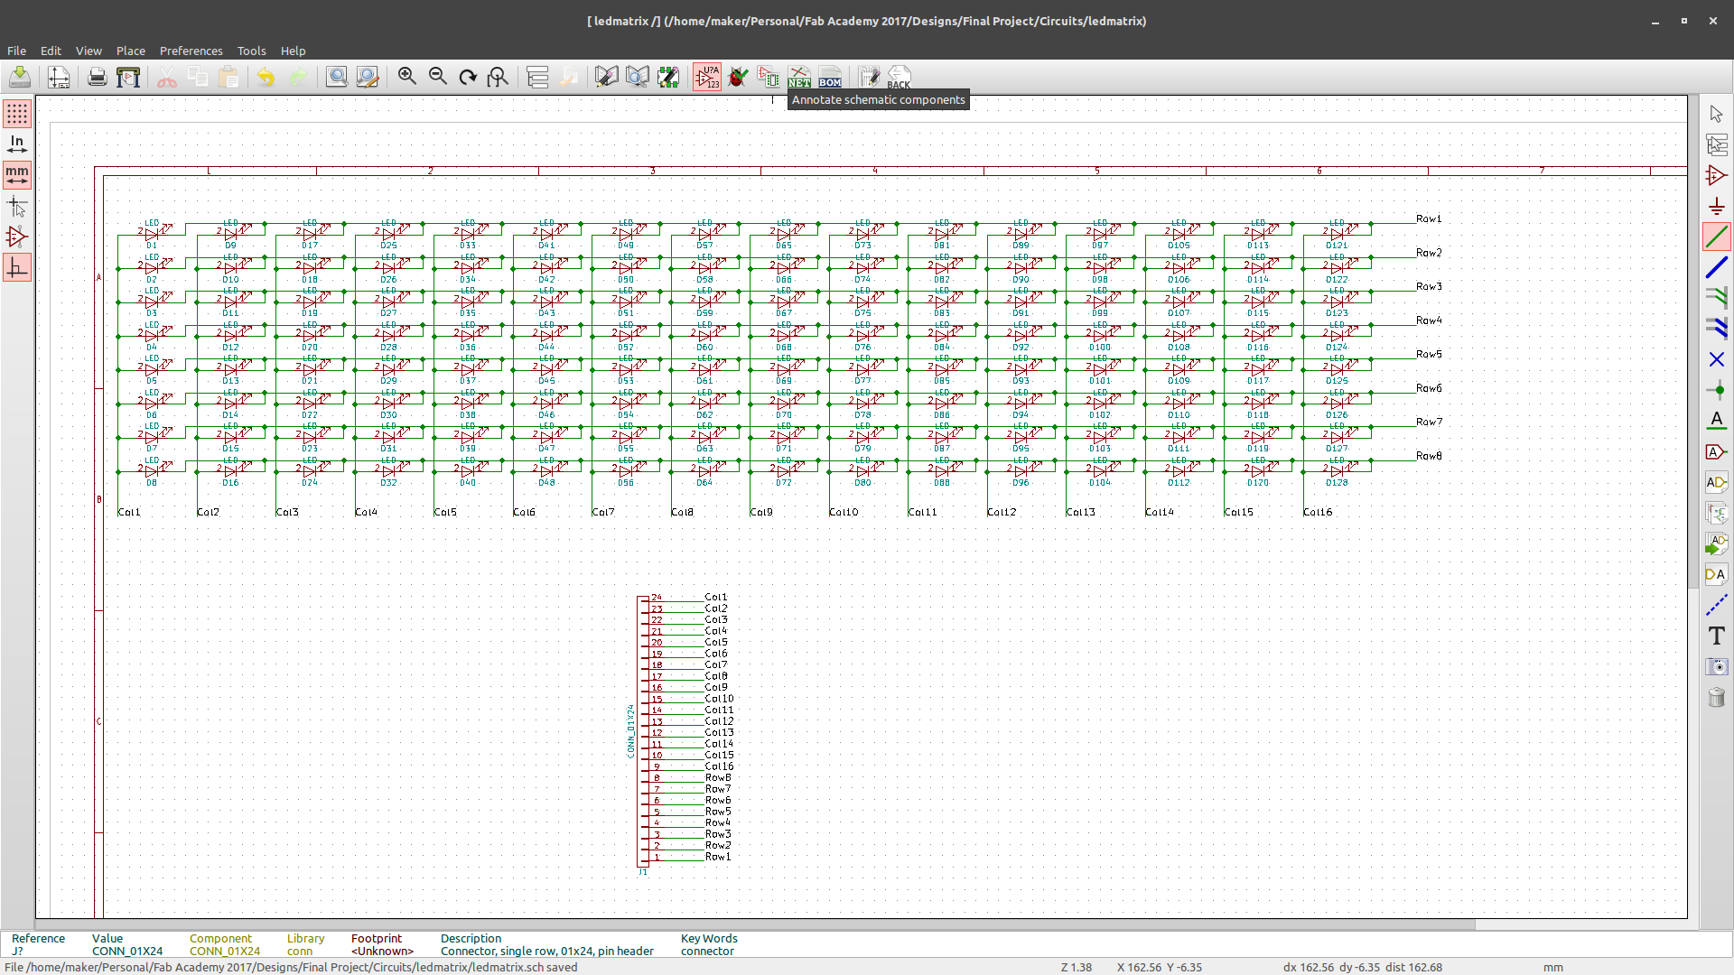Open the library editor icon

pos(607,77)
